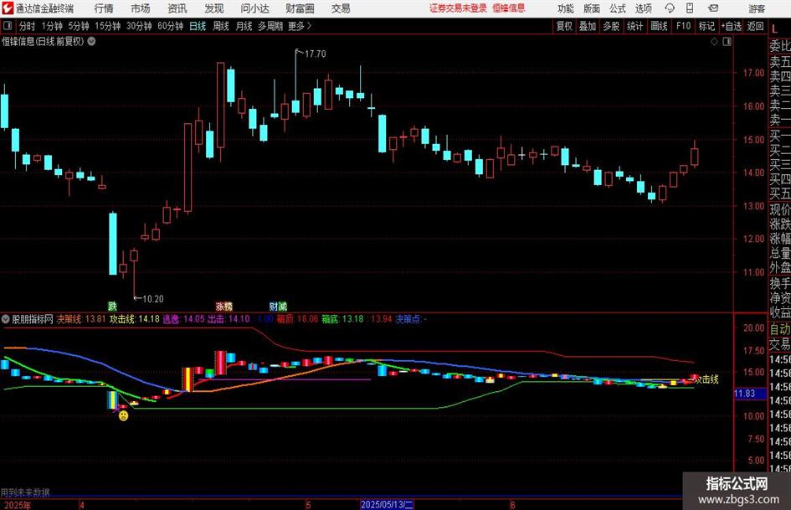
Task: Switch to 30分钟 period
Action: coord(139,26)
